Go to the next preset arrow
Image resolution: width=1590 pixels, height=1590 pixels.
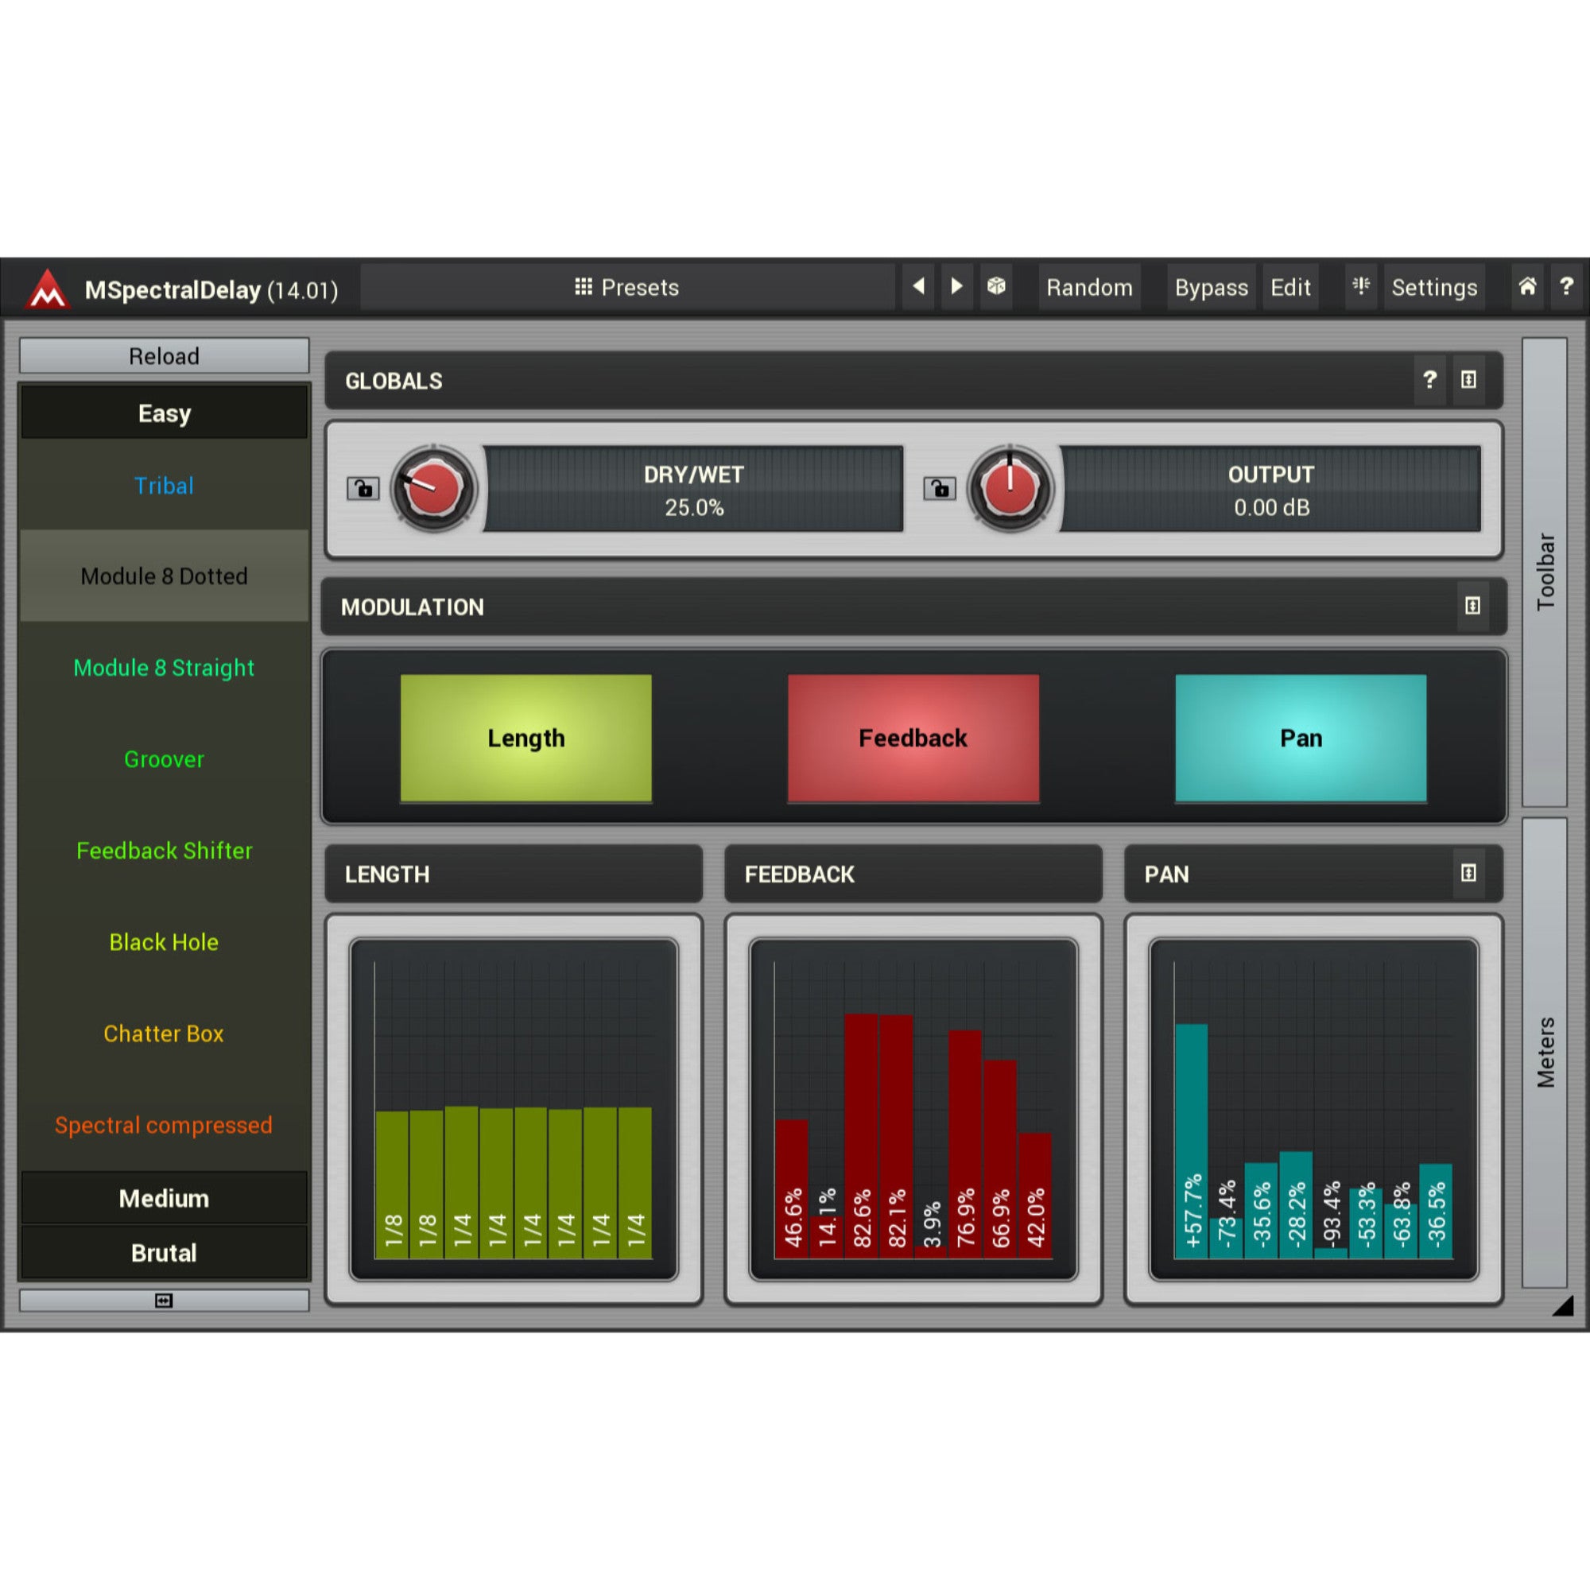coord(956,287)
